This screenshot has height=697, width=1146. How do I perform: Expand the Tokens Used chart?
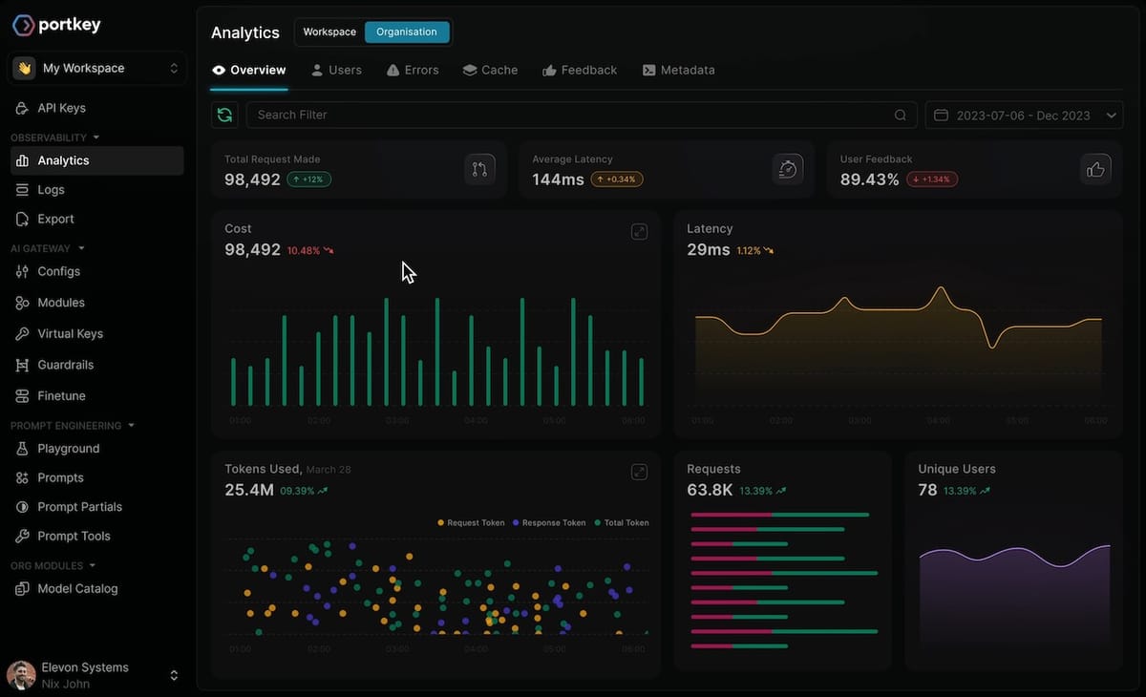[x=639, y=472]
